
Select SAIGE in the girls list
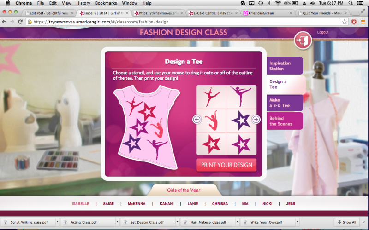pos(108,204)
